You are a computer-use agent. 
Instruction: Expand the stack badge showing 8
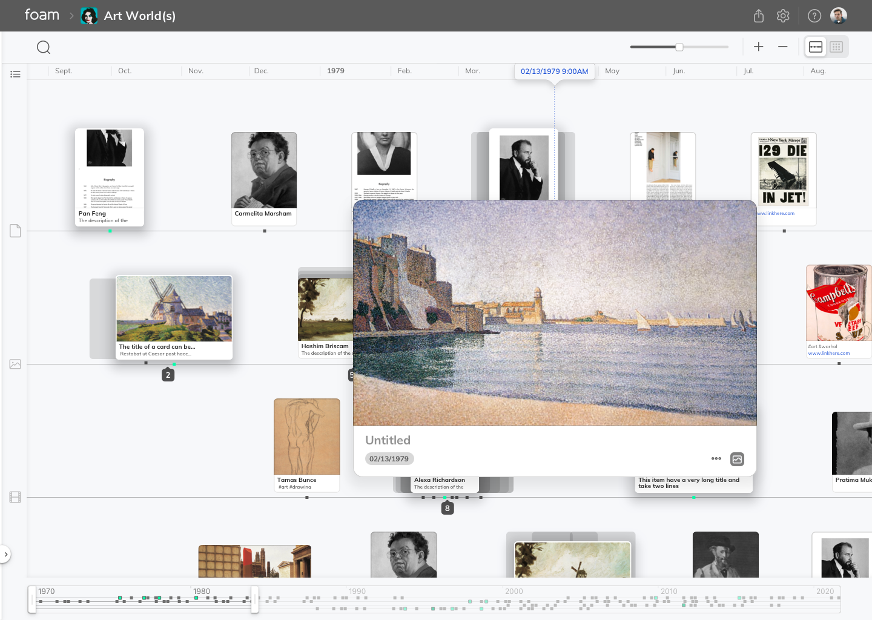[x=448, y=508]
